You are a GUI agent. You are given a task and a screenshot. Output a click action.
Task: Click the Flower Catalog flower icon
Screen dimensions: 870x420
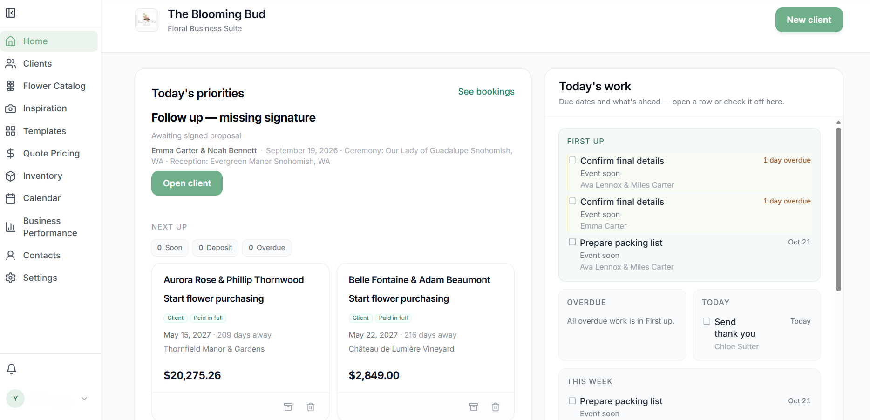pos(10,86)
